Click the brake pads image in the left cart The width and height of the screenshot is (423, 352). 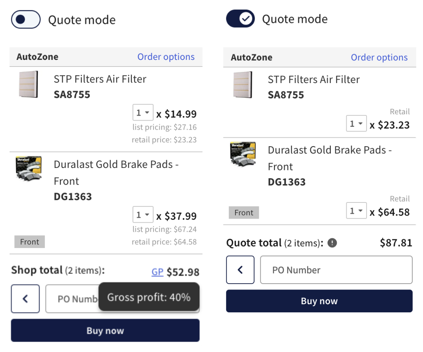point(29,168)
